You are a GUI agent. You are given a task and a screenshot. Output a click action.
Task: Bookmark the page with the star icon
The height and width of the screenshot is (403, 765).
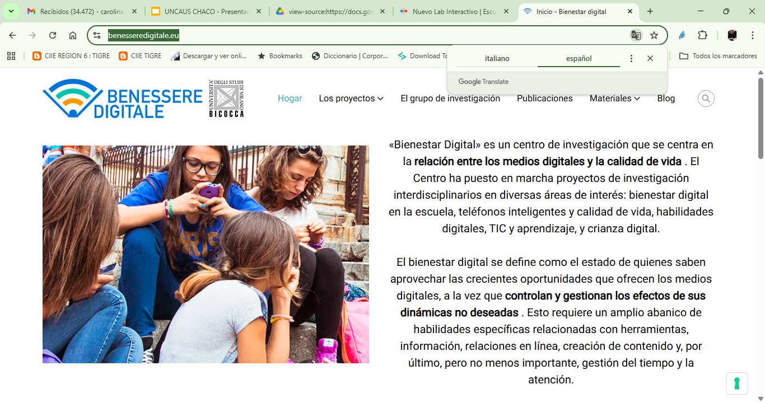[654, 35]
